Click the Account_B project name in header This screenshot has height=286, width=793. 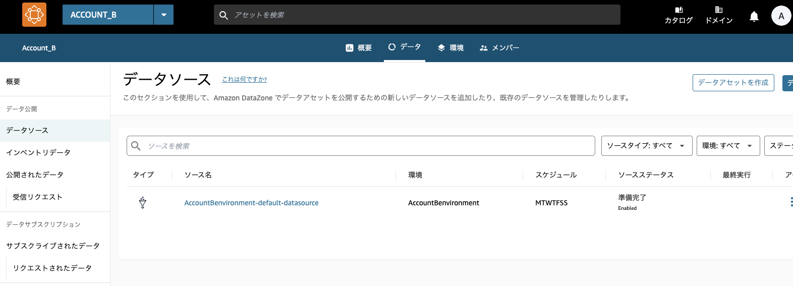[39, 48]
